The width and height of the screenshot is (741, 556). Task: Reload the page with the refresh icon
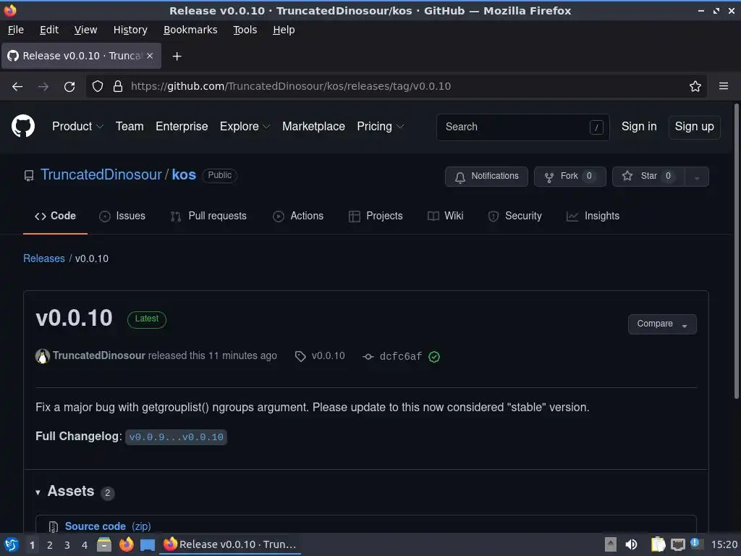coord(69,87)
